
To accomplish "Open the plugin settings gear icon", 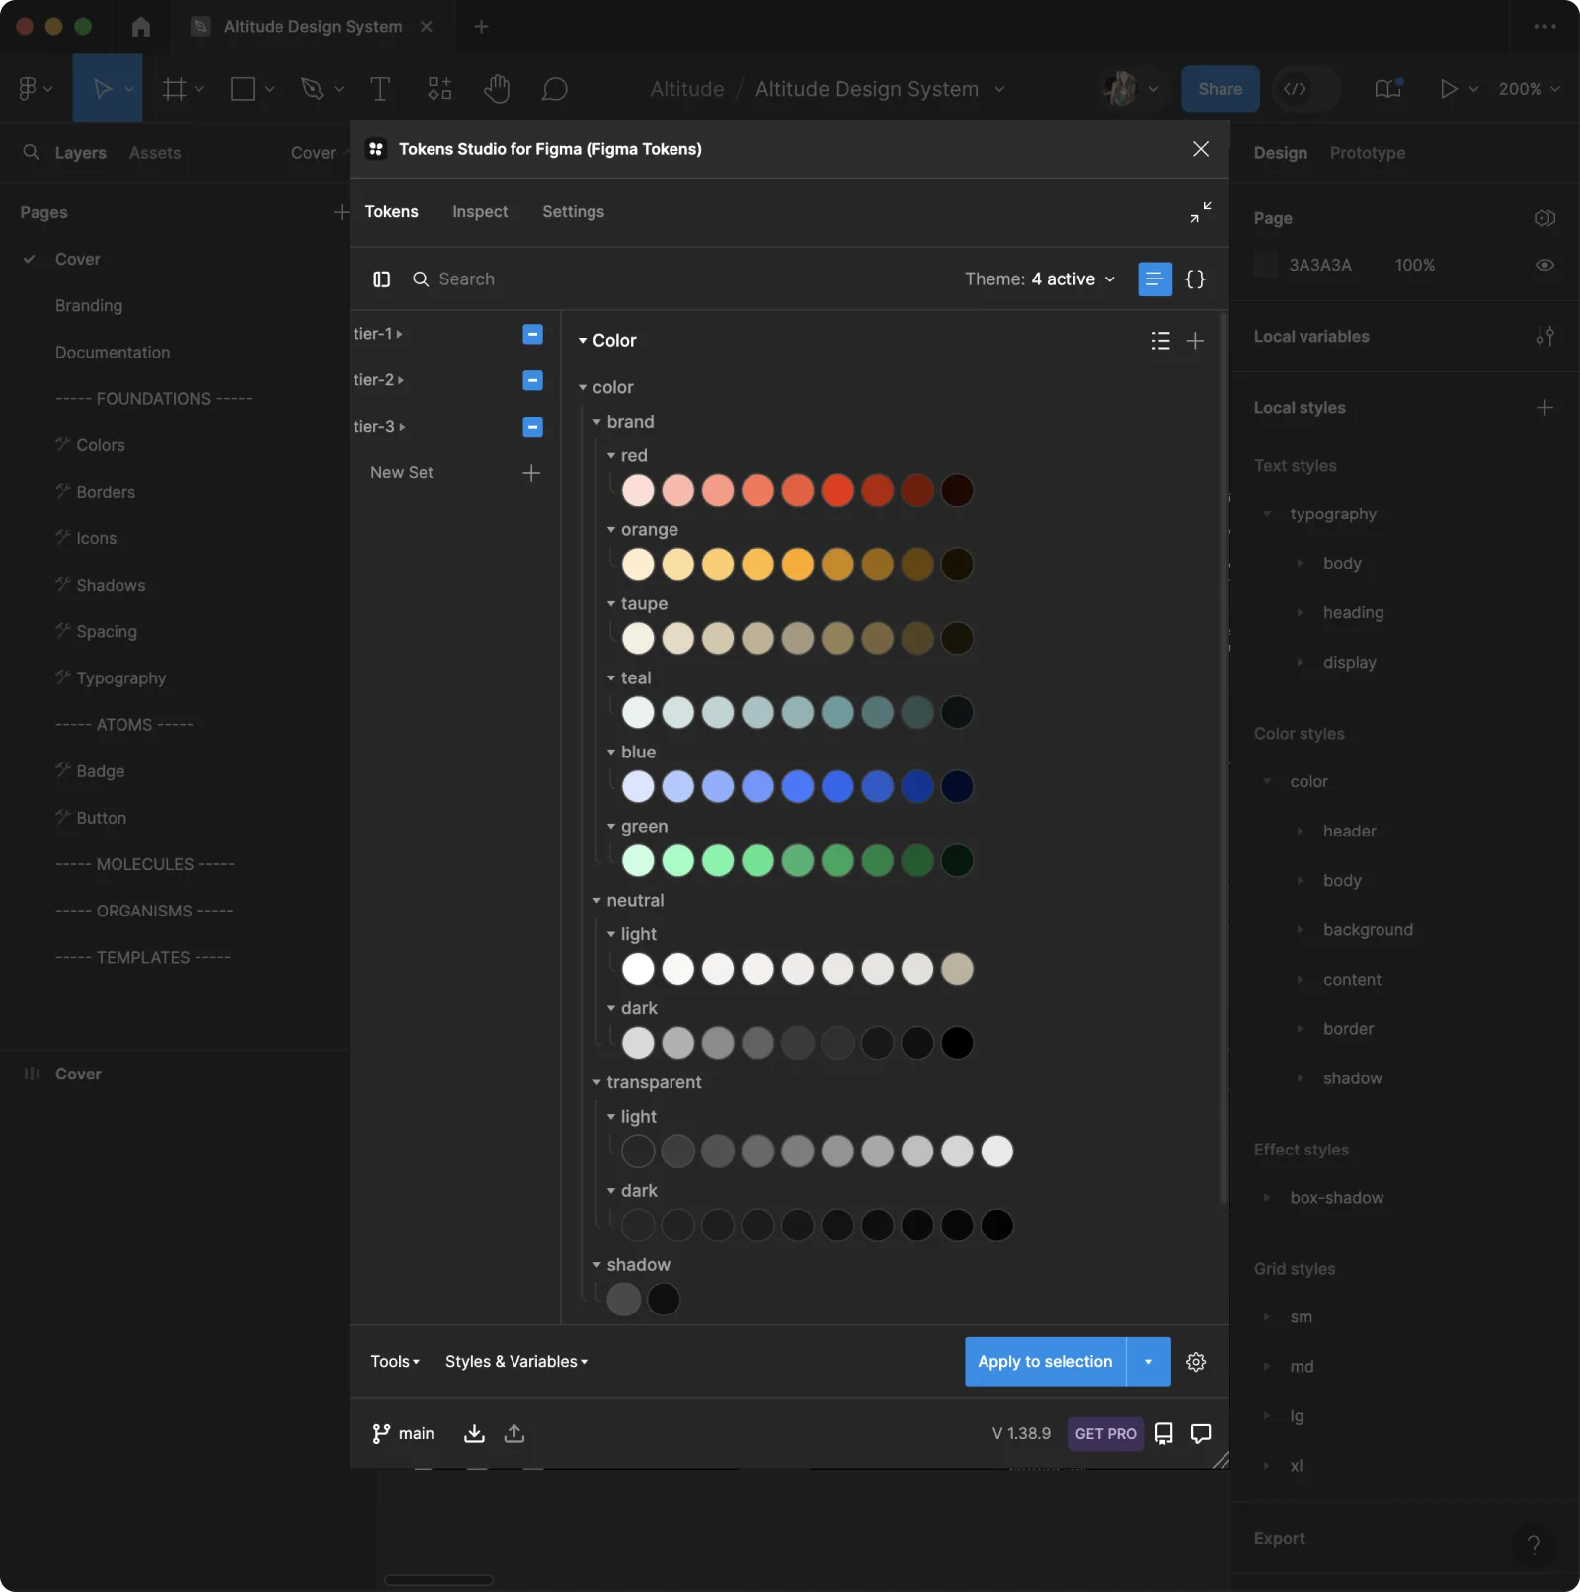I will (1196, 1362).
